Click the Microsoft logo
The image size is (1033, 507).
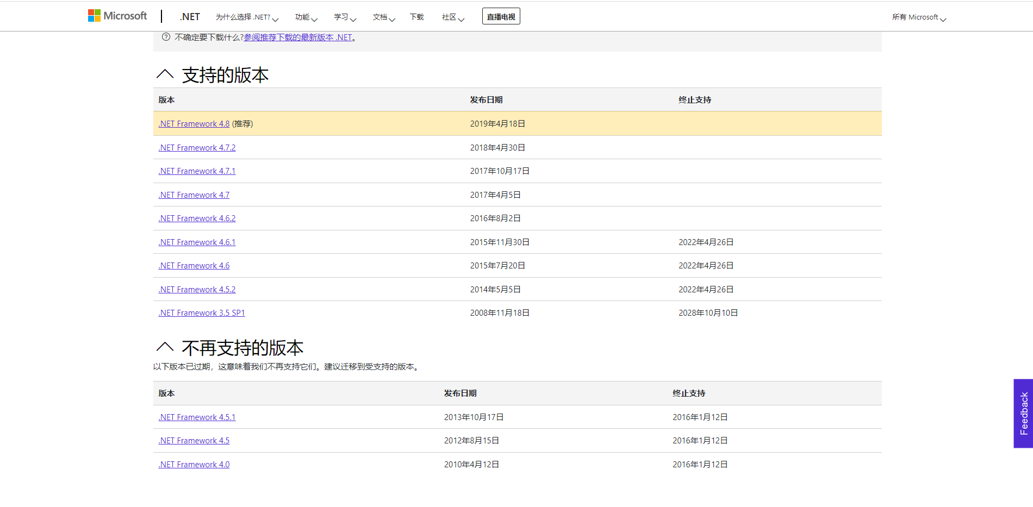pos(117,16)
